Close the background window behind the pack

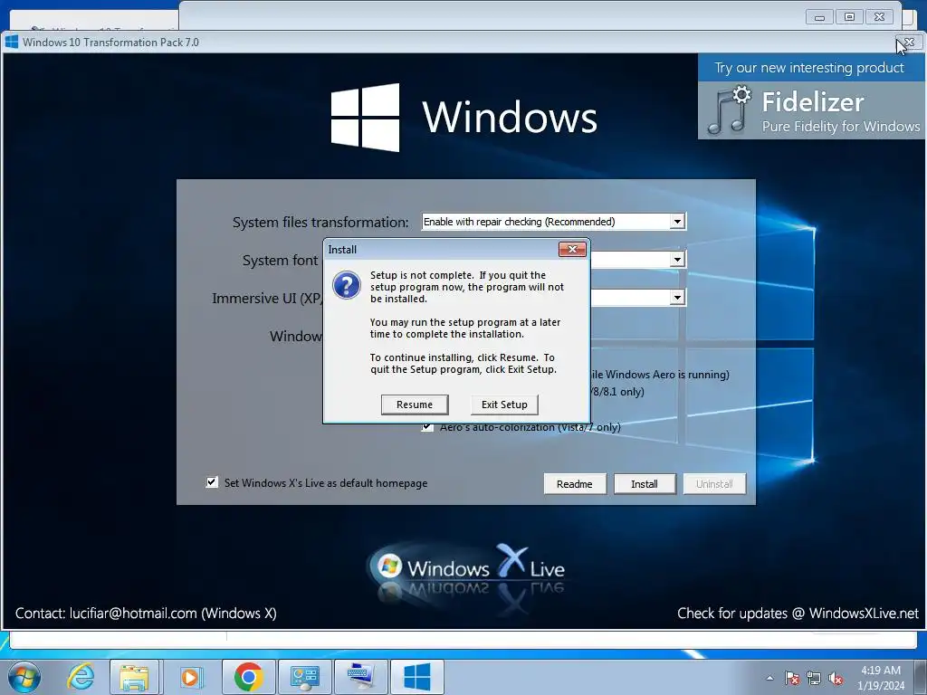pos(880,17)
